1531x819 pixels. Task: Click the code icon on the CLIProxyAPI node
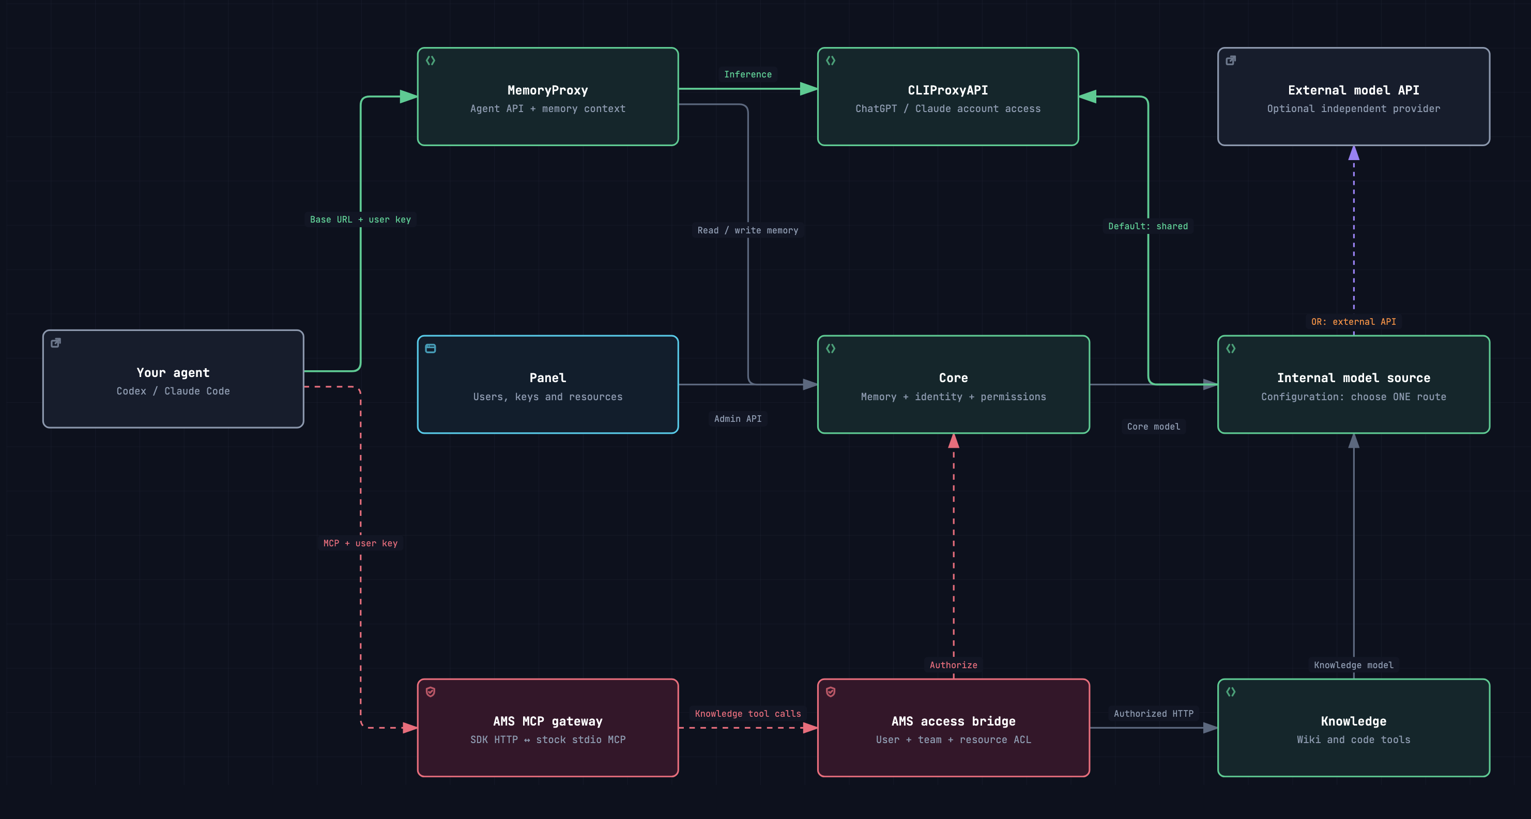[831, 60]
